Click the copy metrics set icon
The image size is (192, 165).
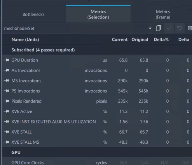point(159,28)
